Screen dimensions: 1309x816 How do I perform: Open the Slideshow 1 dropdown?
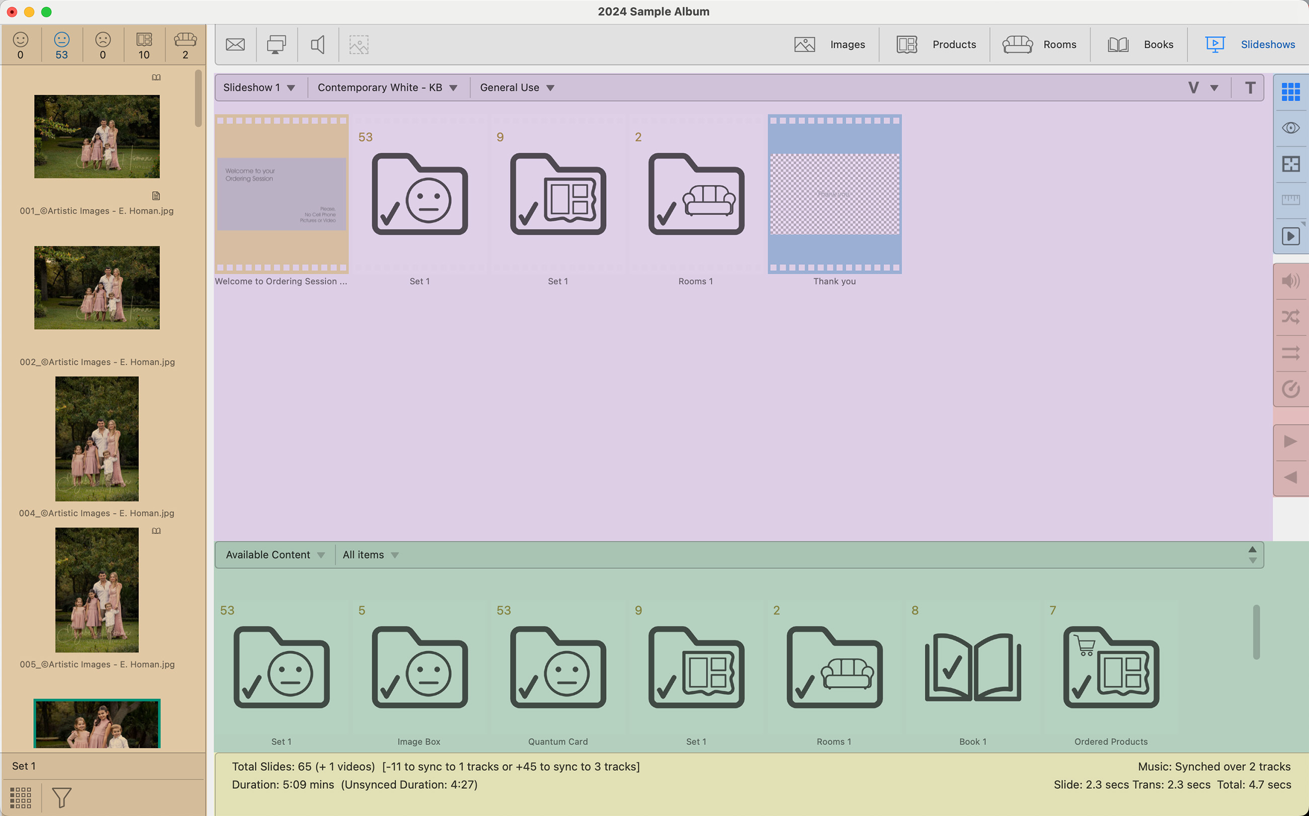click(259, 88)
